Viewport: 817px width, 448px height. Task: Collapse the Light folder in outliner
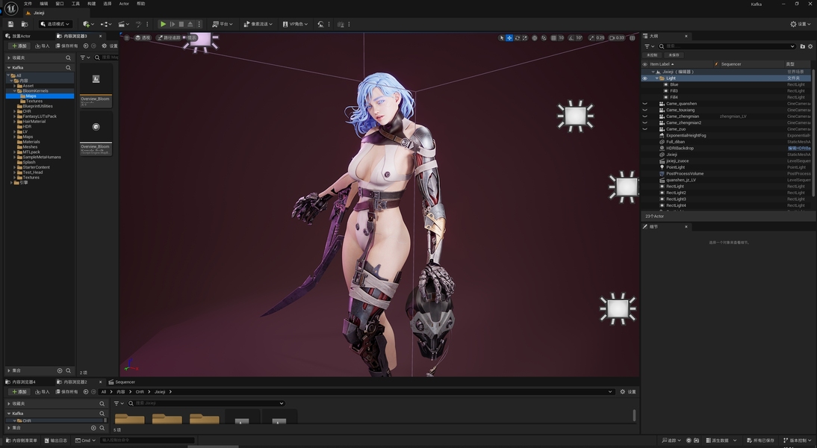656,78
